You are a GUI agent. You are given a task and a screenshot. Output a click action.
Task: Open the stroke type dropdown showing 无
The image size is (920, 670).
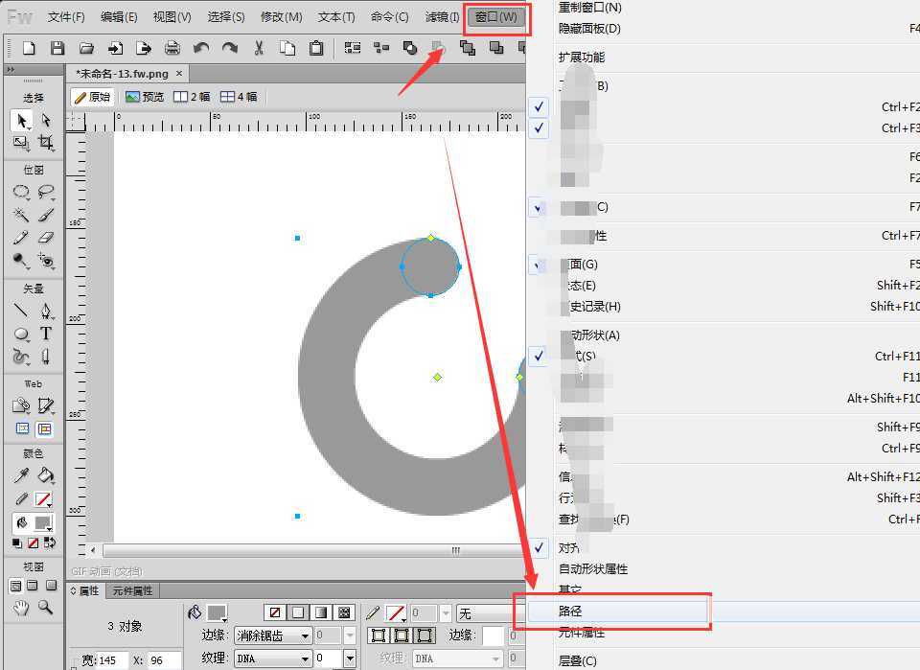489,613
